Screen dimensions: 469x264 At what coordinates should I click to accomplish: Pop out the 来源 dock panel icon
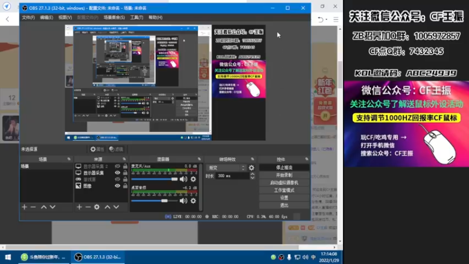[x=124, y=159]
